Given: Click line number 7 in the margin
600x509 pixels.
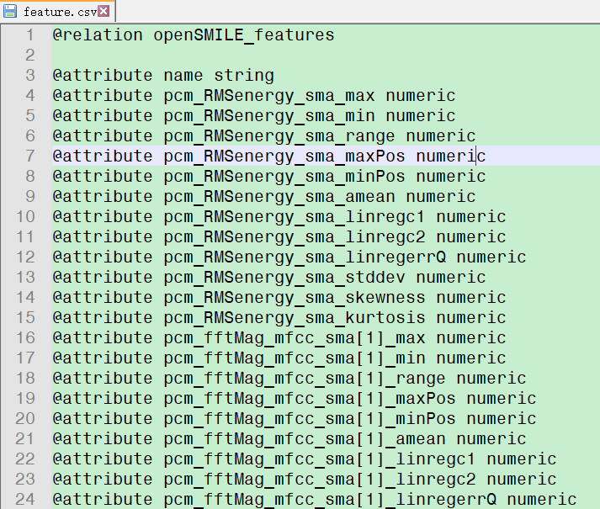Looking at the screenshot, I should pos(29,156).
